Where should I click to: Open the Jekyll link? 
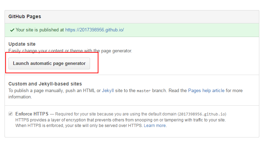108,91
